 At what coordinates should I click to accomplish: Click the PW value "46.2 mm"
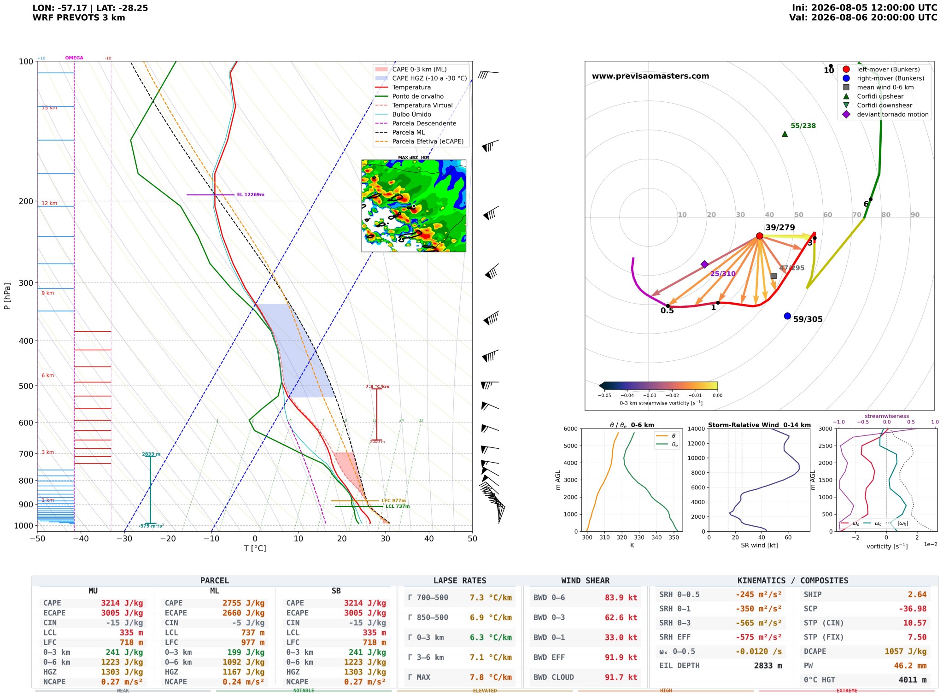click(x=910, y=666)
